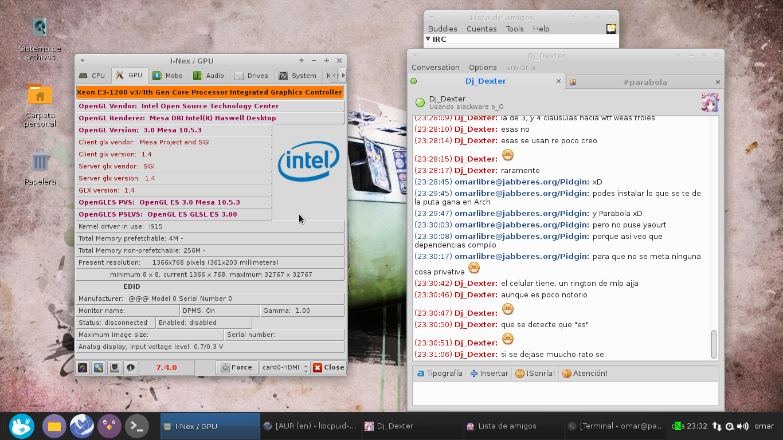Viewport: 783px width, 440px height.
Task: Open Options menu in chat window
Action: (x=483, y=67)
